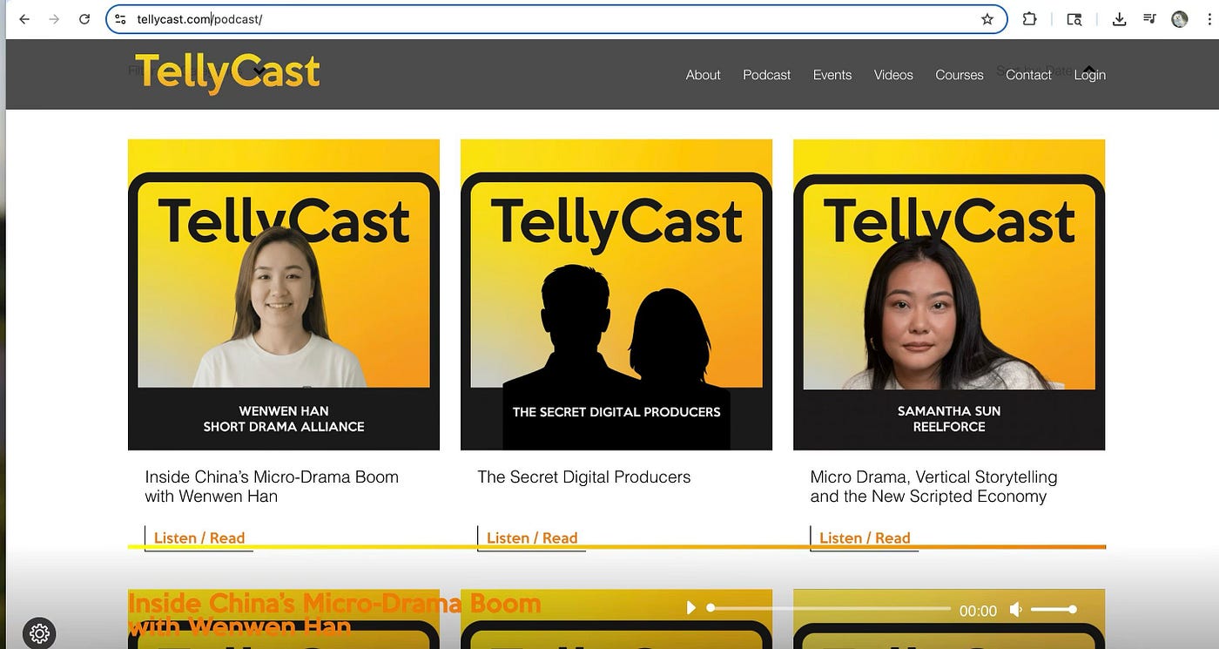1219x649 pixels.
Task: Toggle the sort-by-date arrow near Login
Action: [1089, 69]
